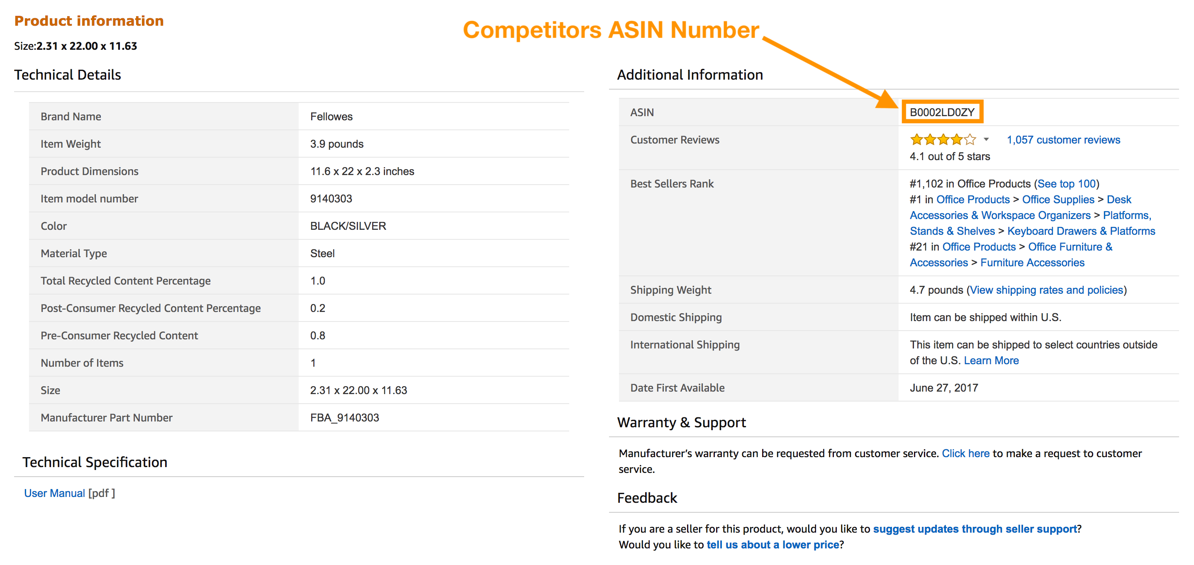Screen dimensions: 1194x565
Task: Click View shipping rates and policies
Action: (1046, 290)
